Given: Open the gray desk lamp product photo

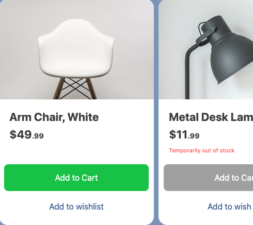Looking at the screenshot, I should [205, 49].
